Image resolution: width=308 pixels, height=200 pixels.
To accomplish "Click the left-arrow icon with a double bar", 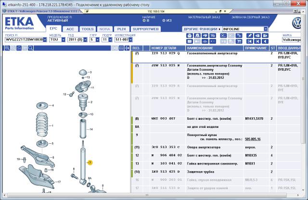I will [250, 41].
